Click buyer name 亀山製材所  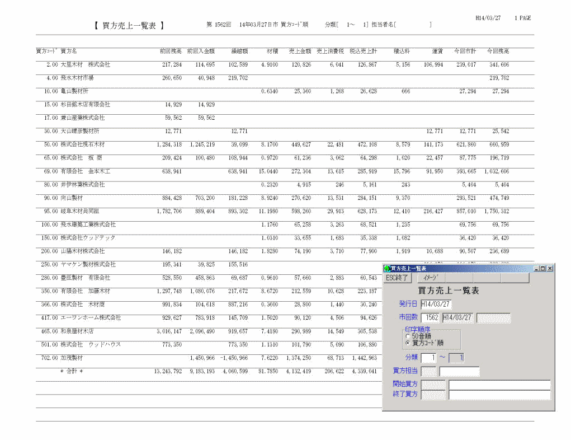(74, 91)
